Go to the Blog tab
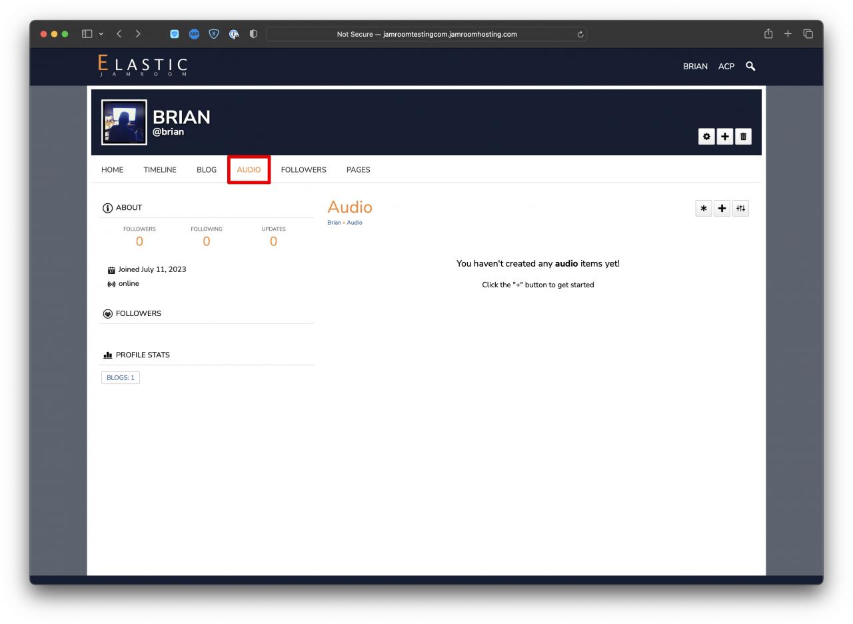853x624 pixels. click(x=207, y=170)
